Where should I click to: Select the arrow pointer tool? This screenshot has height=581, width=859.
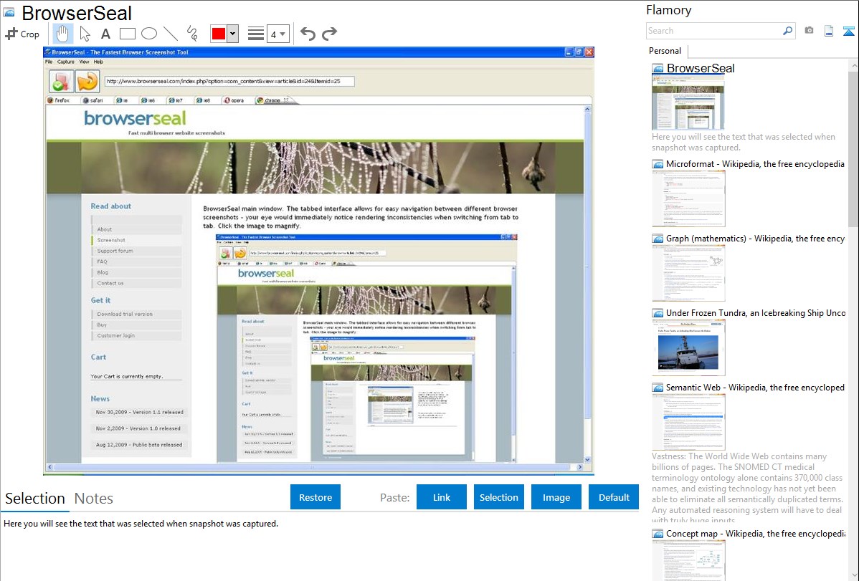click(x=85, y=34)
